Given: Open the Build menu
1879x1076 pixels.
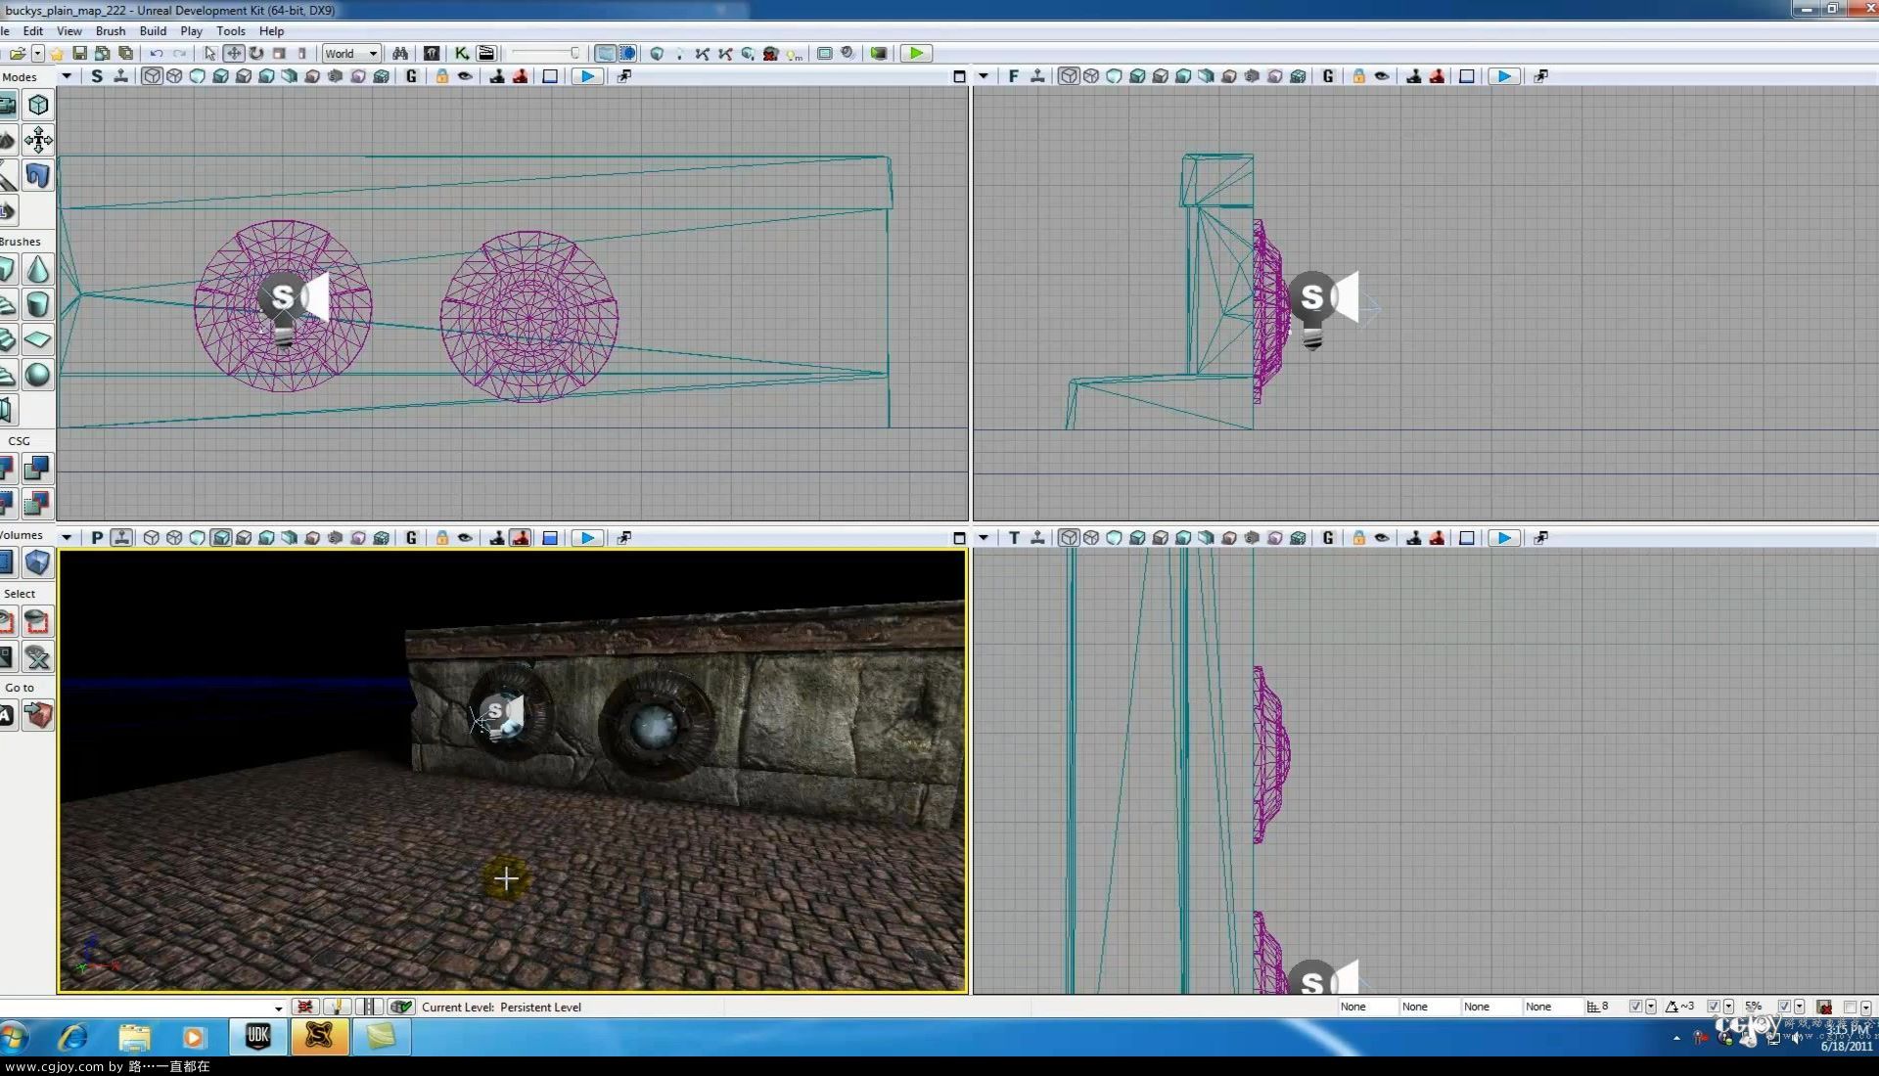Looking at the screenshot, I should click(x=153, y=29).
